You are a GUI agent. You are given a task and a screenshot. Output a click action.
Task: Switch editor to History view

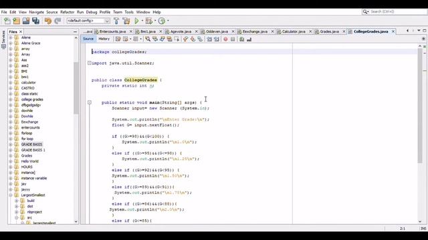coord(104,39)
